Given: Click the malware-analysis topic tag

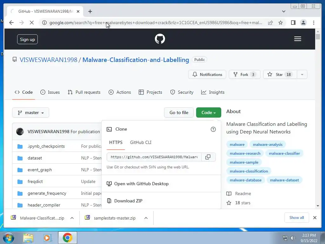Looking at the screenshot, I should pos(268,145).
